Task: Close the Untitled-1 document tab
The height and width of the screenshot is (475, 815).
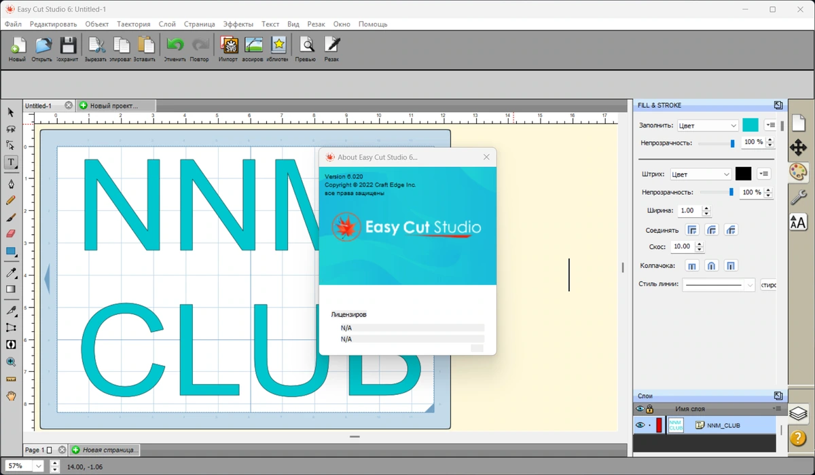Action: click(69, 105)
